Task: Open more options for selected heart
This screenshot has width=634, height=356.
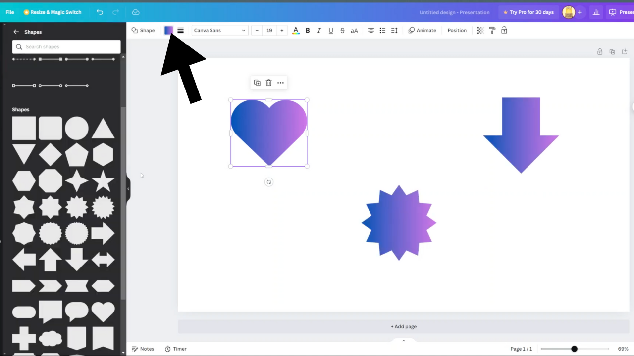Action: [280, 83]
